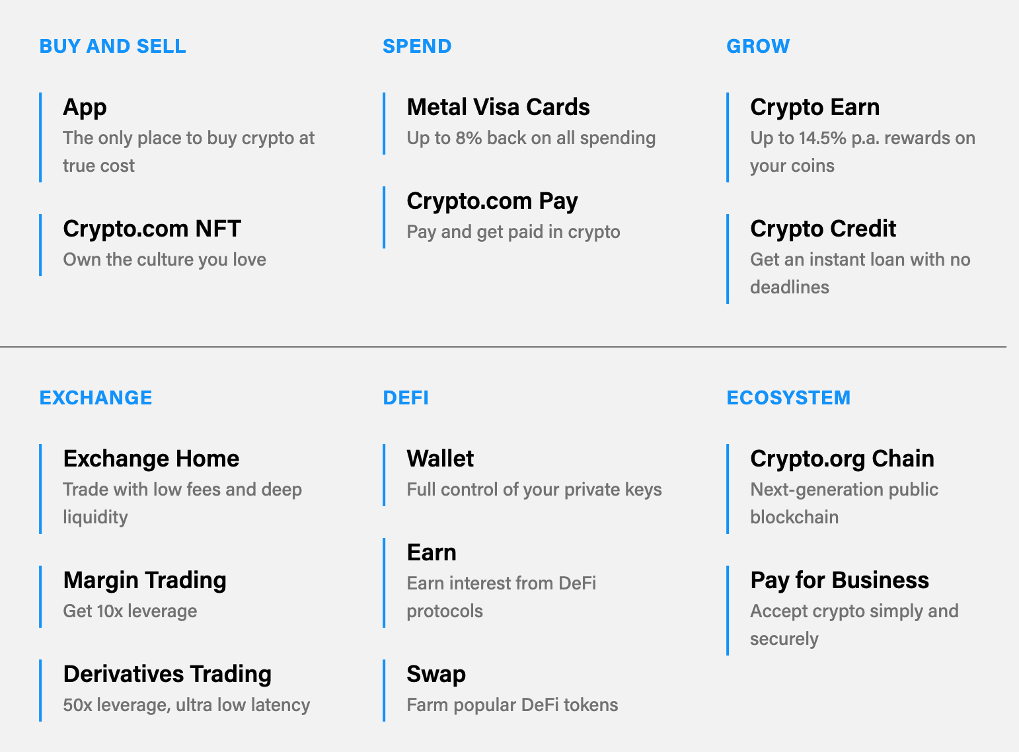Viewport: 1019px width, 752px height.
Task: Choose Pay for Business
Action: click(839, 580)
